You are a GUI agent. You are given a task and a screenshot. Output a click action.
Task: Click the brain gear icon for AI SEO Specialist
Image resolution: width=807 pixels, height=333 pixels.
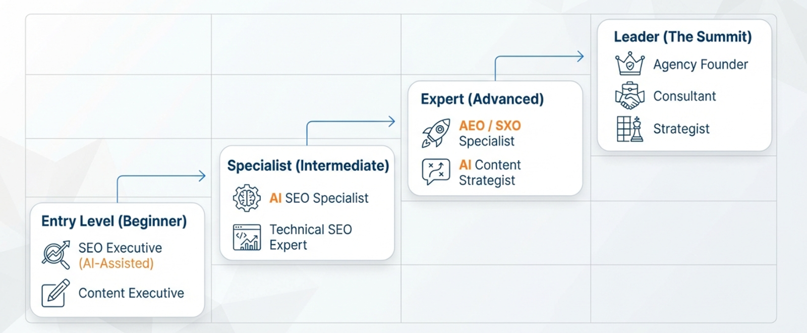point(247,198)
